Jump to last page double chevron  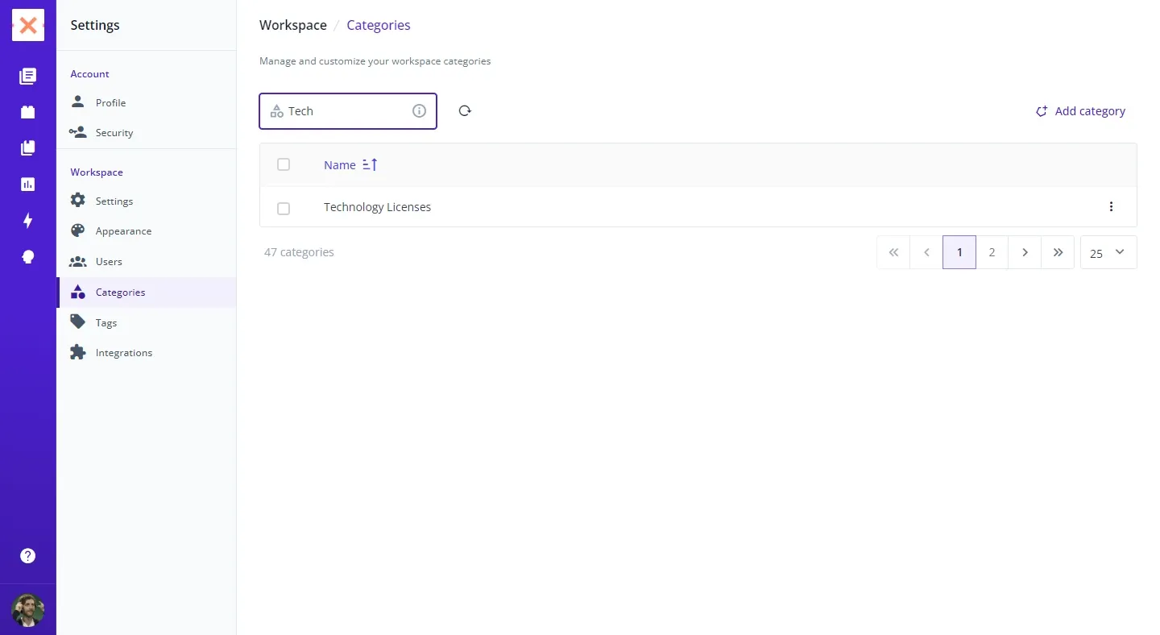(1058, 252)
